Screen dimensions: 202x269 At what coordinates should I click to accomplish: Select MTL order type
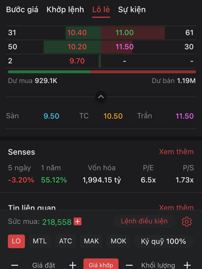click(40, 241)
